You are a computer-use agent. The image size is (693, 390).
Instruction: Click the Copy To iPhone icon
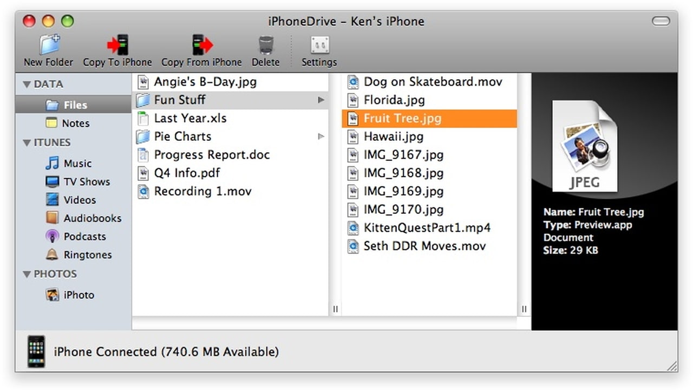(x=117, y=44)
